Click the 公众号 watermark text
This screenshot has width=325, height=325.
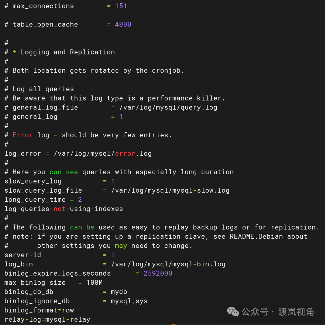255,312
